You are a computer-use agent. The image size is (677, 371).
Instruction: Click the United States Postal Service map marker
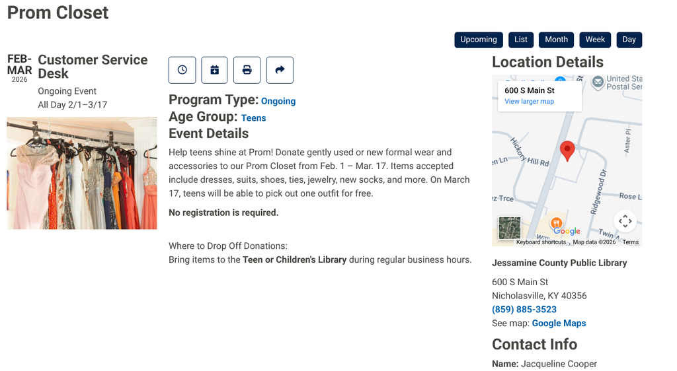click(x=598, y=82)
